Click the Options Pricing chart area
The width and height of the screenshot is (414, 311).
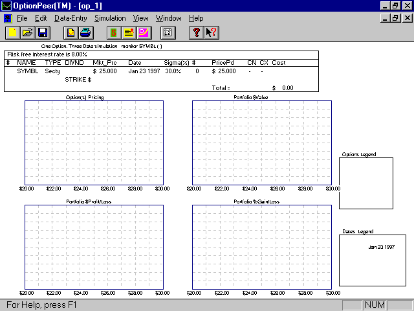[x=94, y=143]
